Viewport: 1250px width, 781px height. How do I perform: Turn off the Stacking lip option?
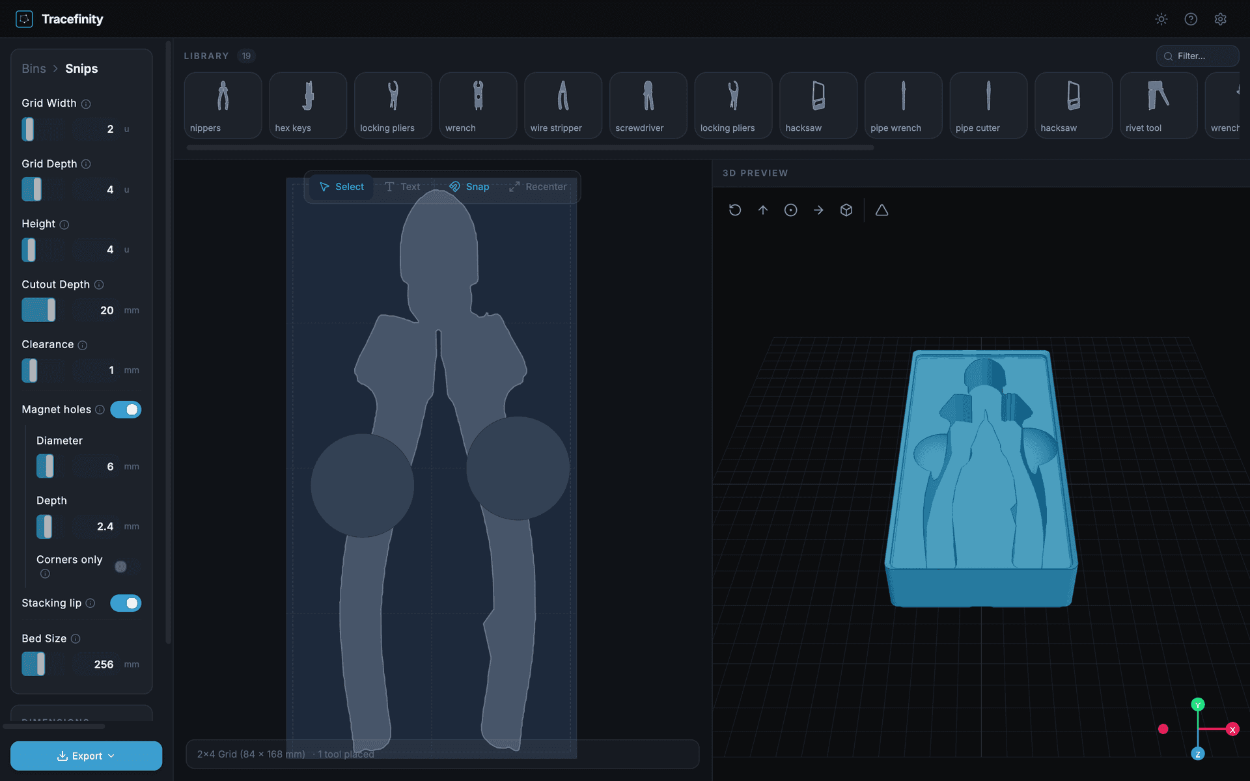tap(126, 603)
